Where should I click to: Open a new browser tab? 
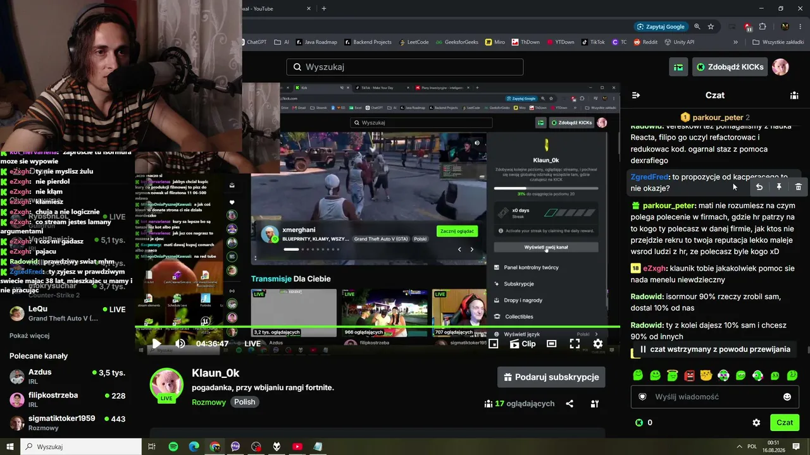pyautogui.click(x=324, y=9)
